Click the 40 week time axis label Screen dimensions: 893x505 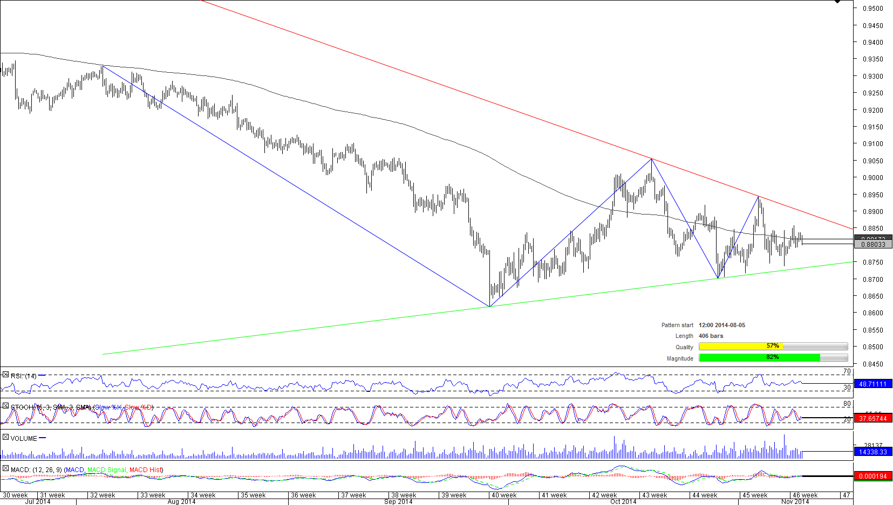(x=504, y=495)
